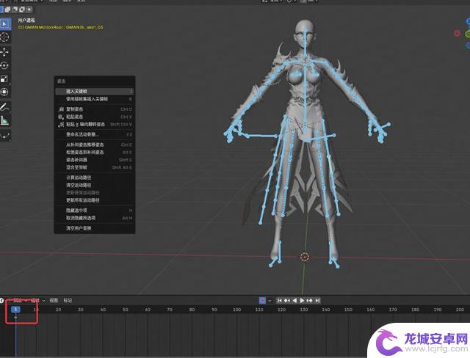Click the red X axis gizmo
Viewport: 470px width, 358px height.
(457, 33)
